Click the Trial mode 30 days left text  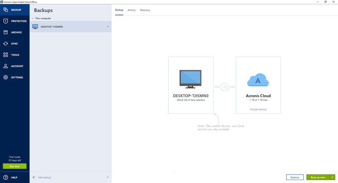pyautogui.click(x=15, y=158)
